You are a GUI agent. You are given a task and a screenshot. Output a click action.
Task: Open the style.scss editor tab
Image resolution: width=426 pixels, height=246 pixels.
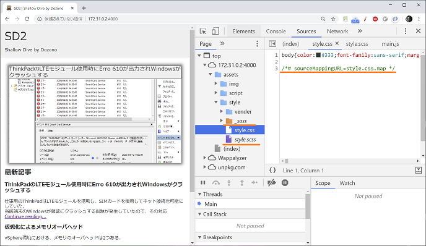pos(357,44)
